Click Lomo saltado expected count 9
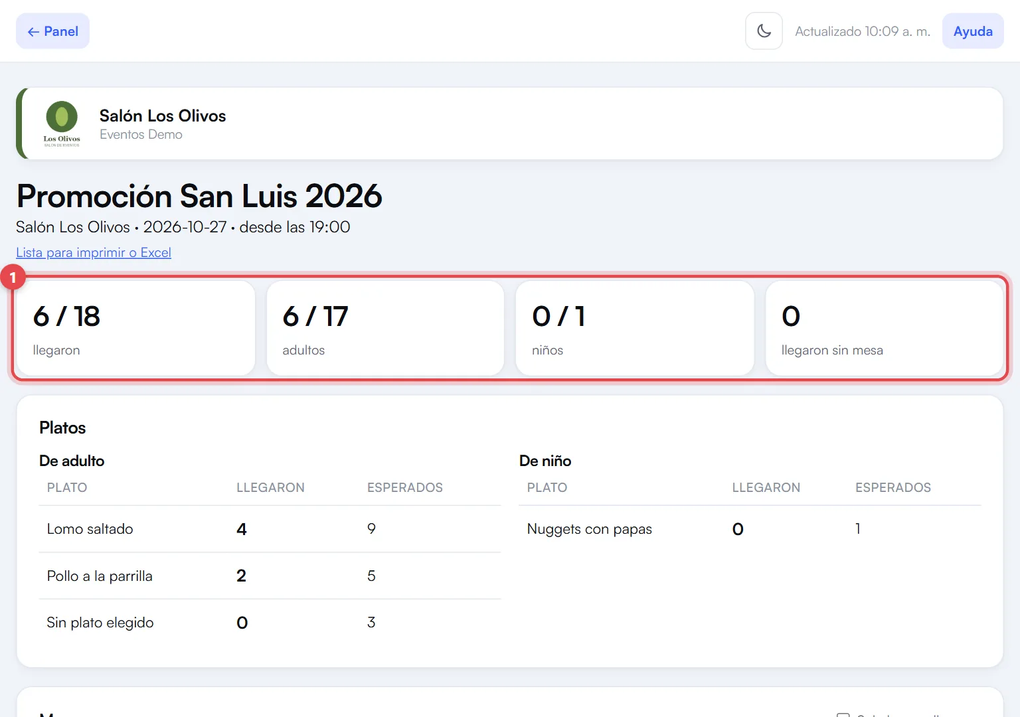The image size is (1020, 717). coord(371,528)
